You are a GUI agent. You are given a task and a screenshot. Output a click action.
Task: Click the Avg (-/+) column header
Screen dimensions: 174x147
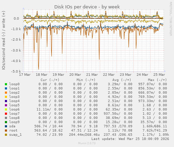point(121,80)
